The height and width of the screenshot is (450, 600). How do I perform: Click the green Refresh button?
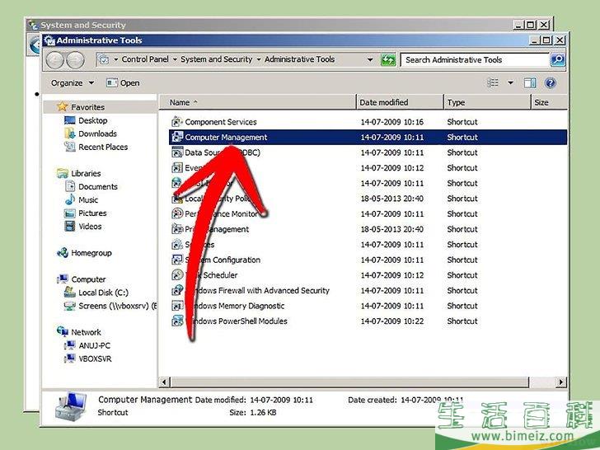click(388, 60)
